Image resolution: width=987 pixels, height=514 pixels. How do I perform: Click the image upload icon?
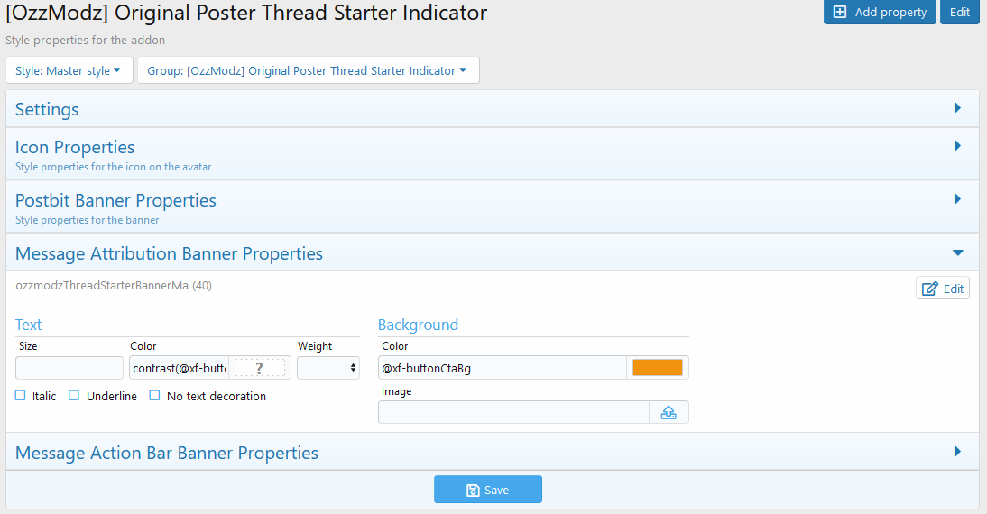[x=669, y=412]
